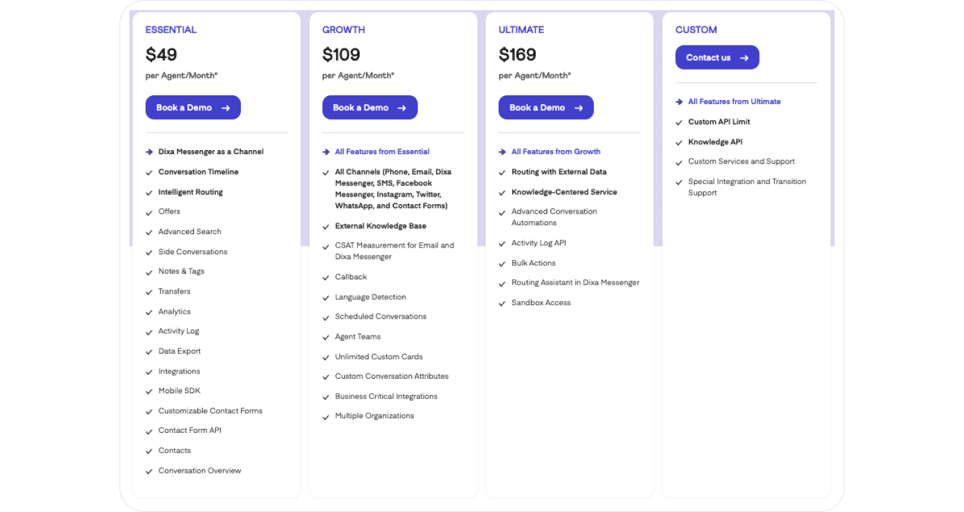The height and width of the screenshot is (512, 964).
Task: Select the ESSENTIAL plan heading
Action: (x=171, y=30)
